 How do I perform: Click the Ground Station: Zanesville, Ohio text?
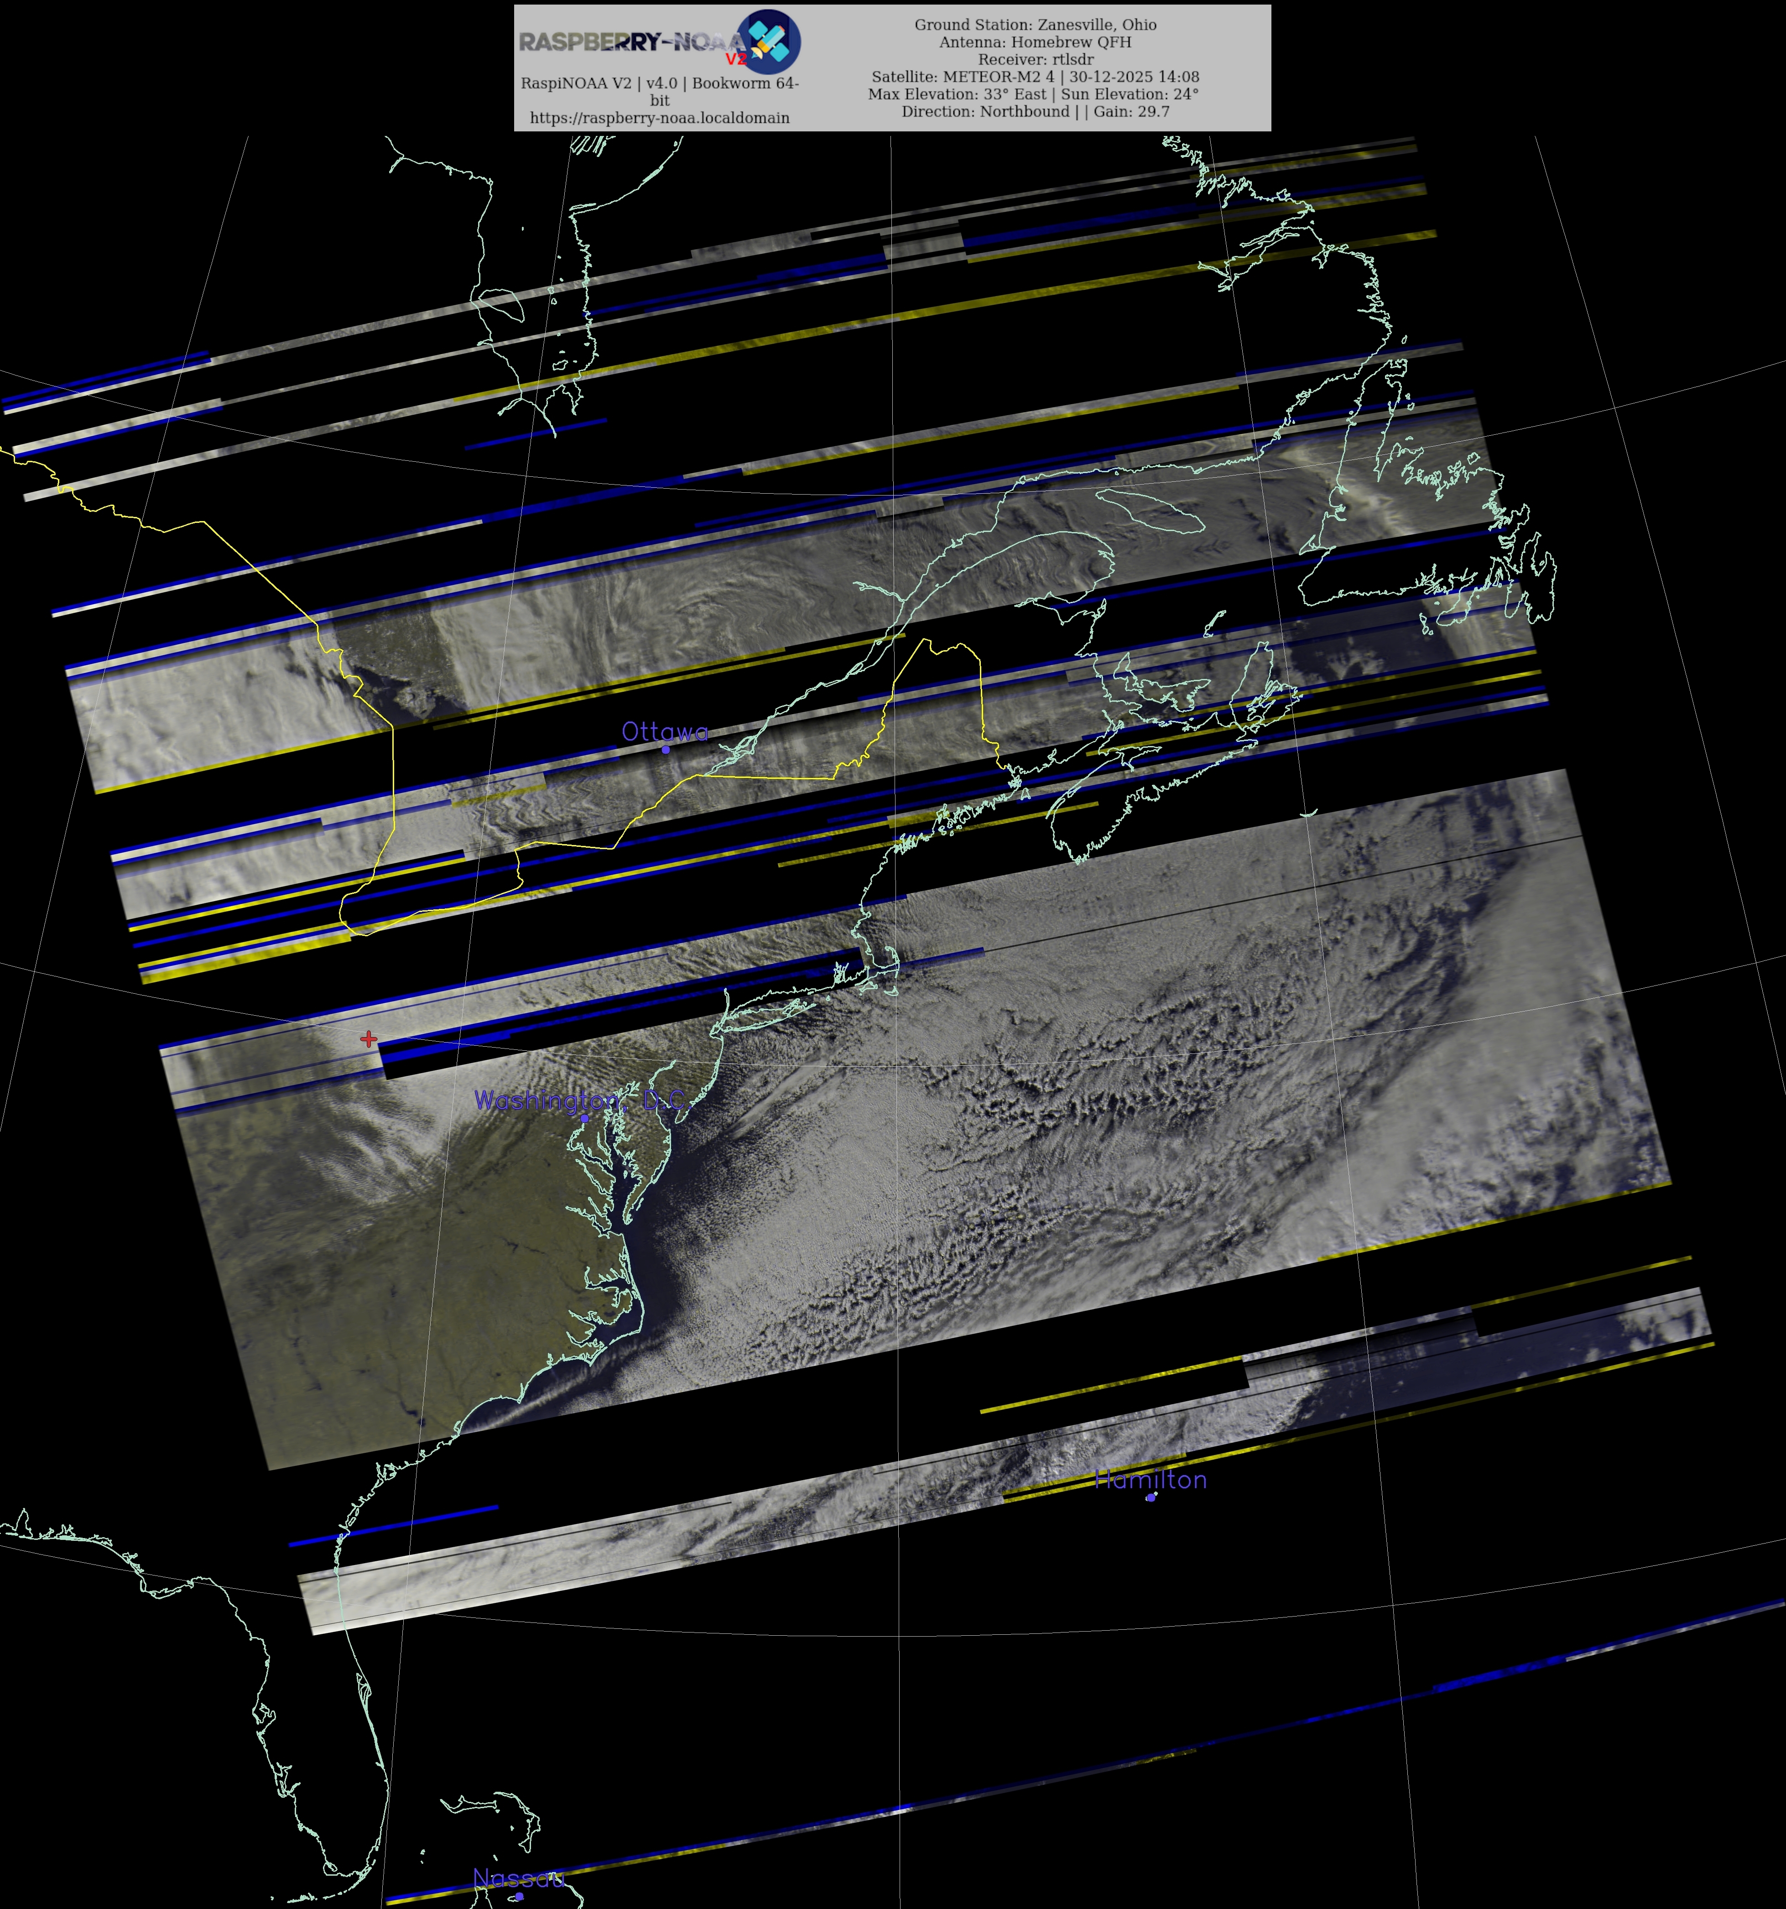(1035, 25)
